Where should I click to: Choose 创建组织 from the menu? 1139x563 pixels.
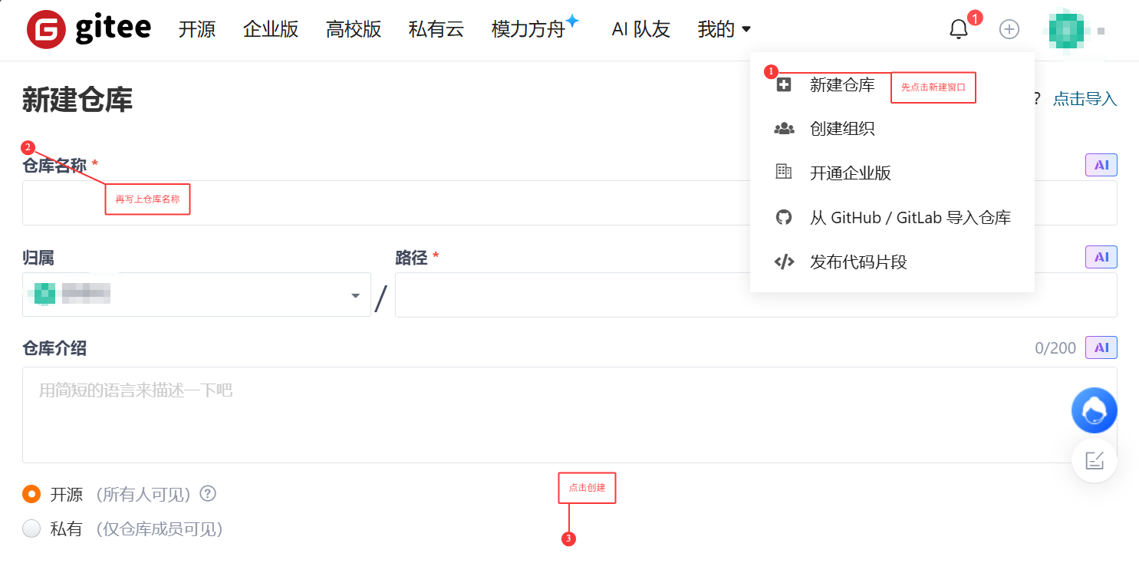click(842, 129)
